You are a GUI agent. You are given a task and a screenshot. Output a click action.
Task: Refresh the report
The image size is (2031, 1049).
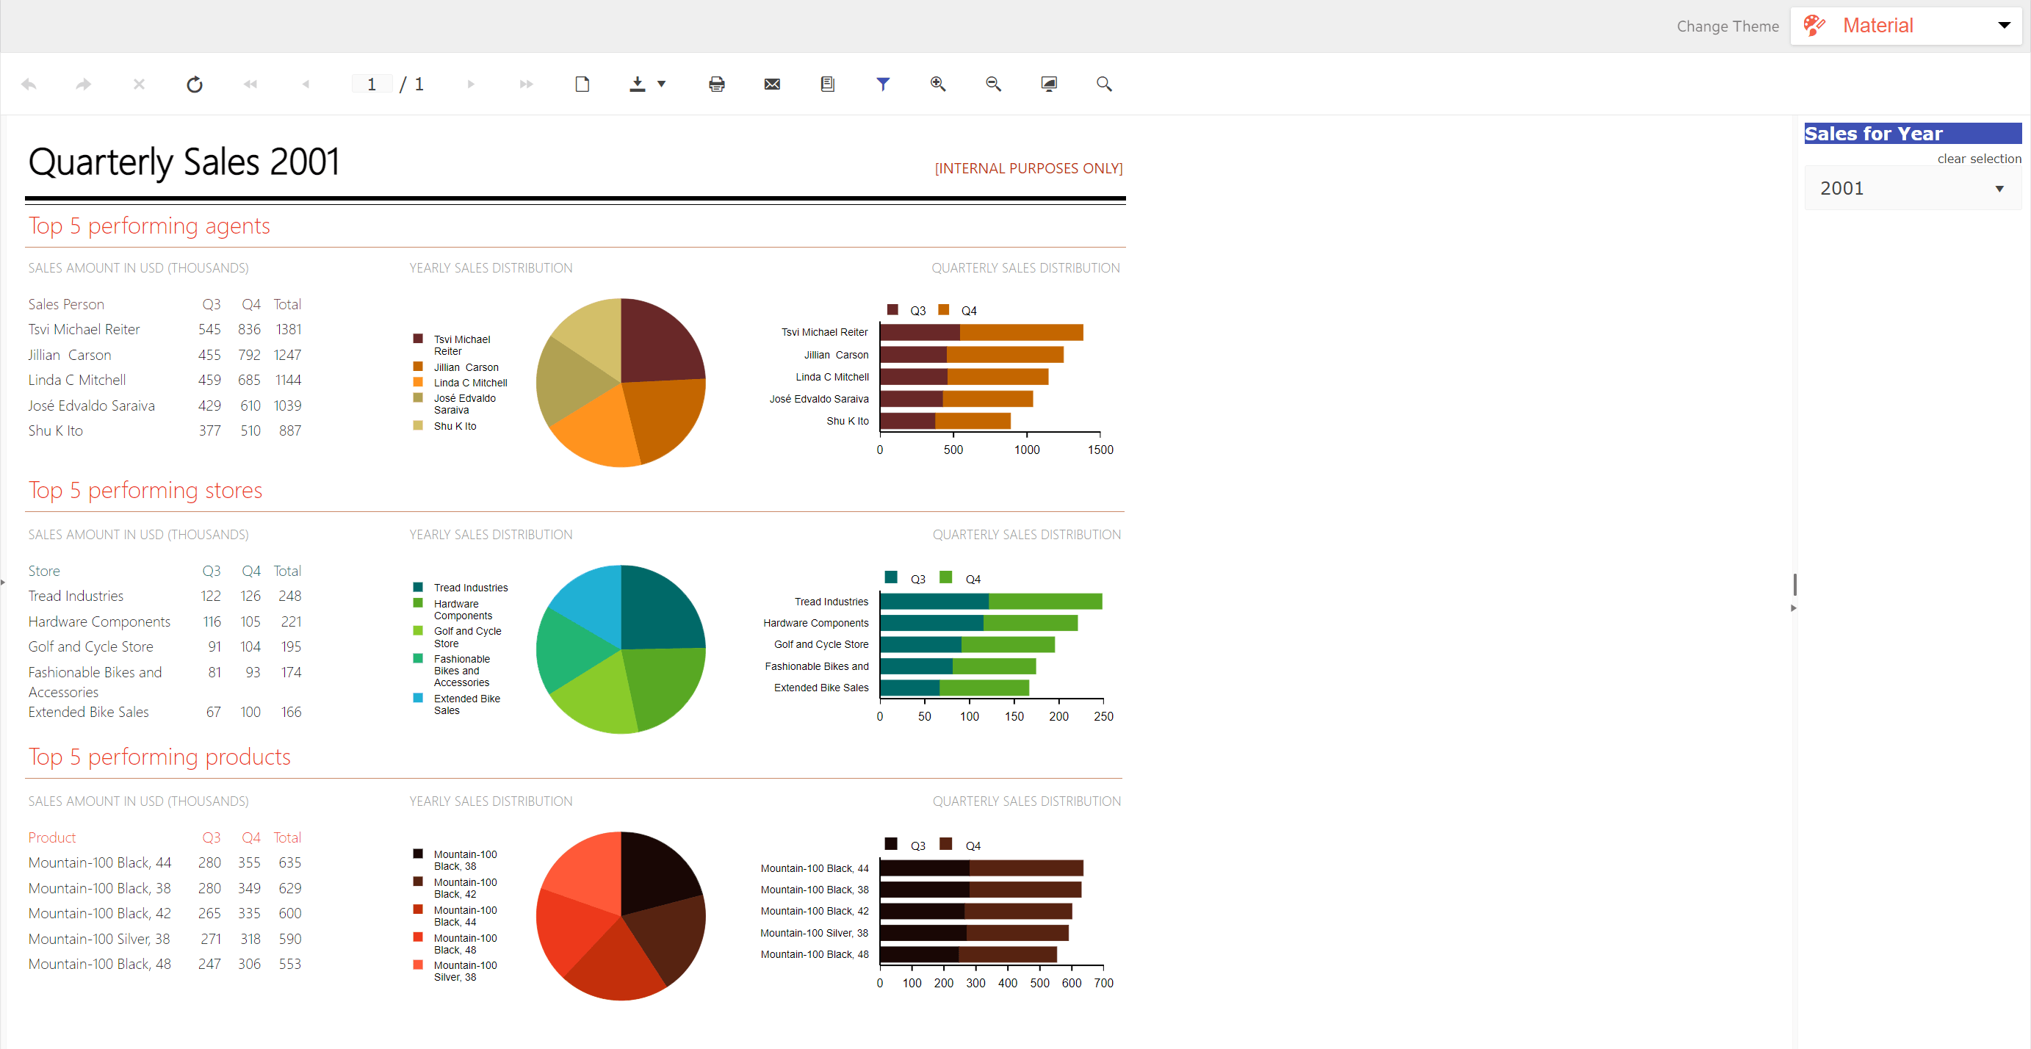click(195, 84)
